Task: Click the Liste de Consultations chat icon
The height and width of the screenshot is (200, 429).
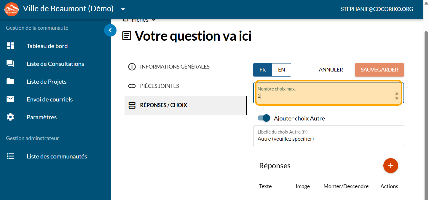Action: tap(10, 64)
